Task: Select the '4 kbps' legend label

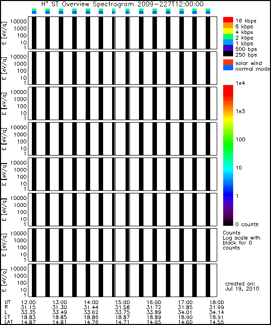Action: coord(245,32)
